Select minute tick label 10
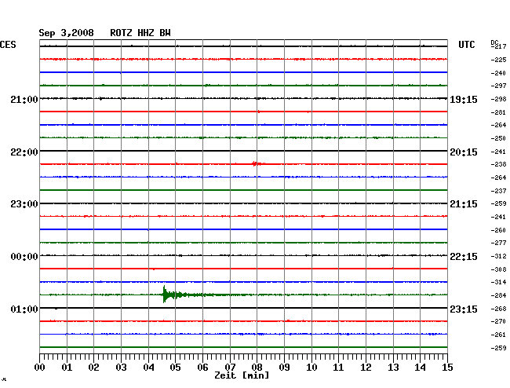The height and width of the screenshot is (388, 510). tap(311, 368)
